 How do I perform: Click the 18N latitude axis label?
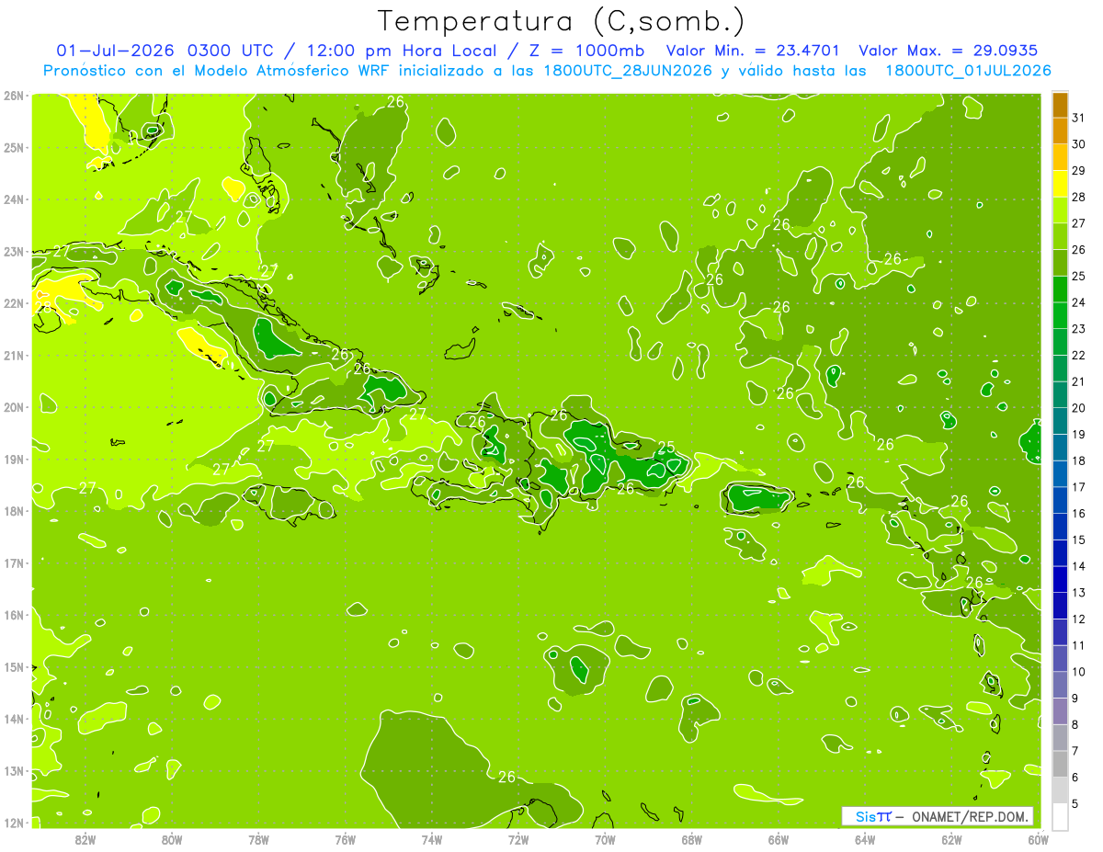pyautogui.click(x=13, y=511)
